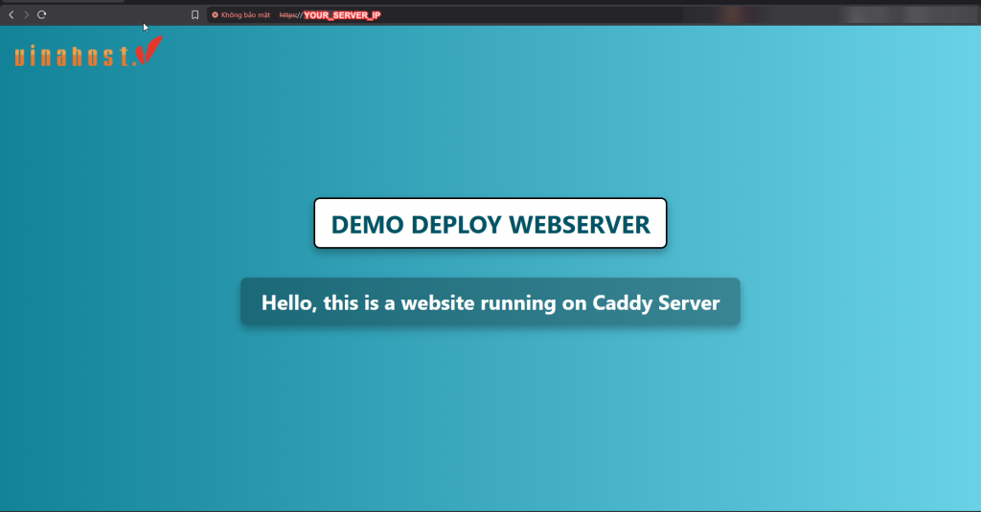Click the bookmark icon beside address bar
Viewport: 981px width, 512px height.
click(194, 15)
